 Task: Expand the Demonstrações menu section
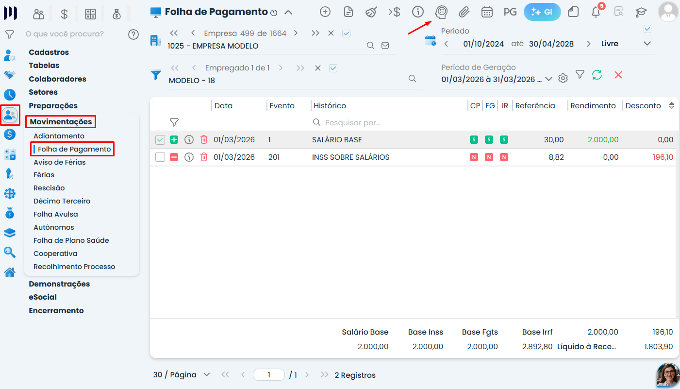coord(59,284)
